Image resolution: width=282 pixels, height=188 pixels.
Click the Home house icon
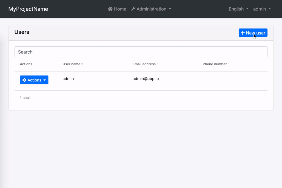tap(110, 9)
